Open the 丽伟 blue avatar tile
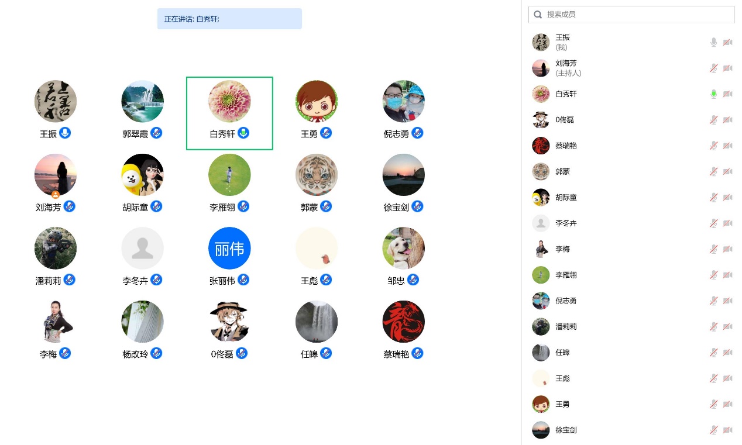The width and height of the screenshot is (742, 445). (229, 248)
